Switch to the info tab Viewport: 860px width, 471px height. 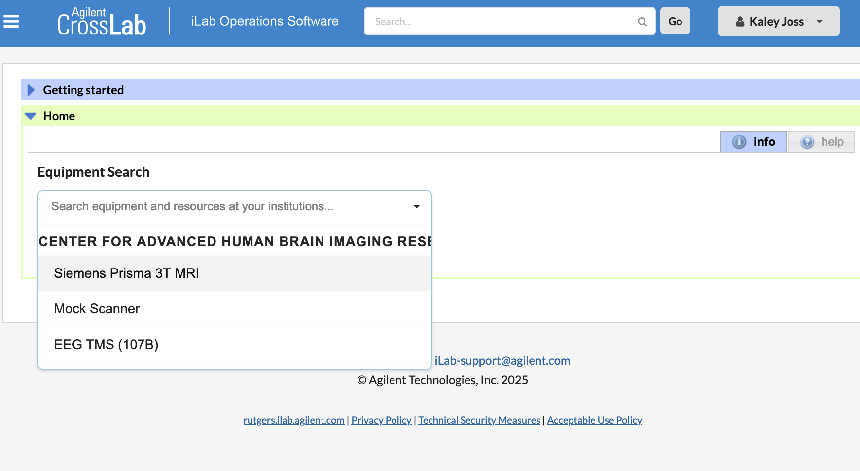(x=753, y=142)
